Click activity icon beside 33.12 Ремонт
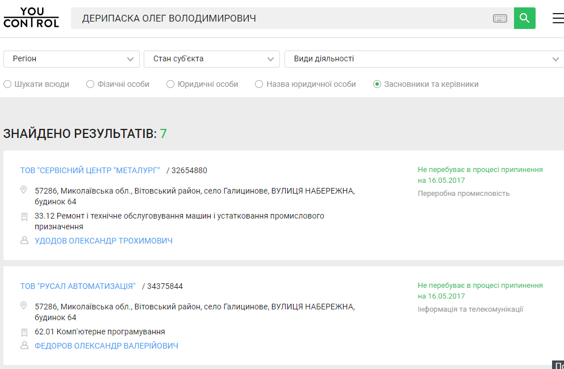 tap(24, 216)
